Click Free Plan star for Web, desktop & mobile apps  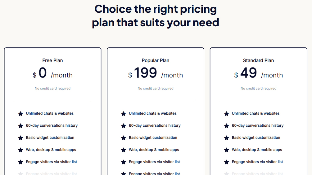pyautogui.click(x=20, y=150)
